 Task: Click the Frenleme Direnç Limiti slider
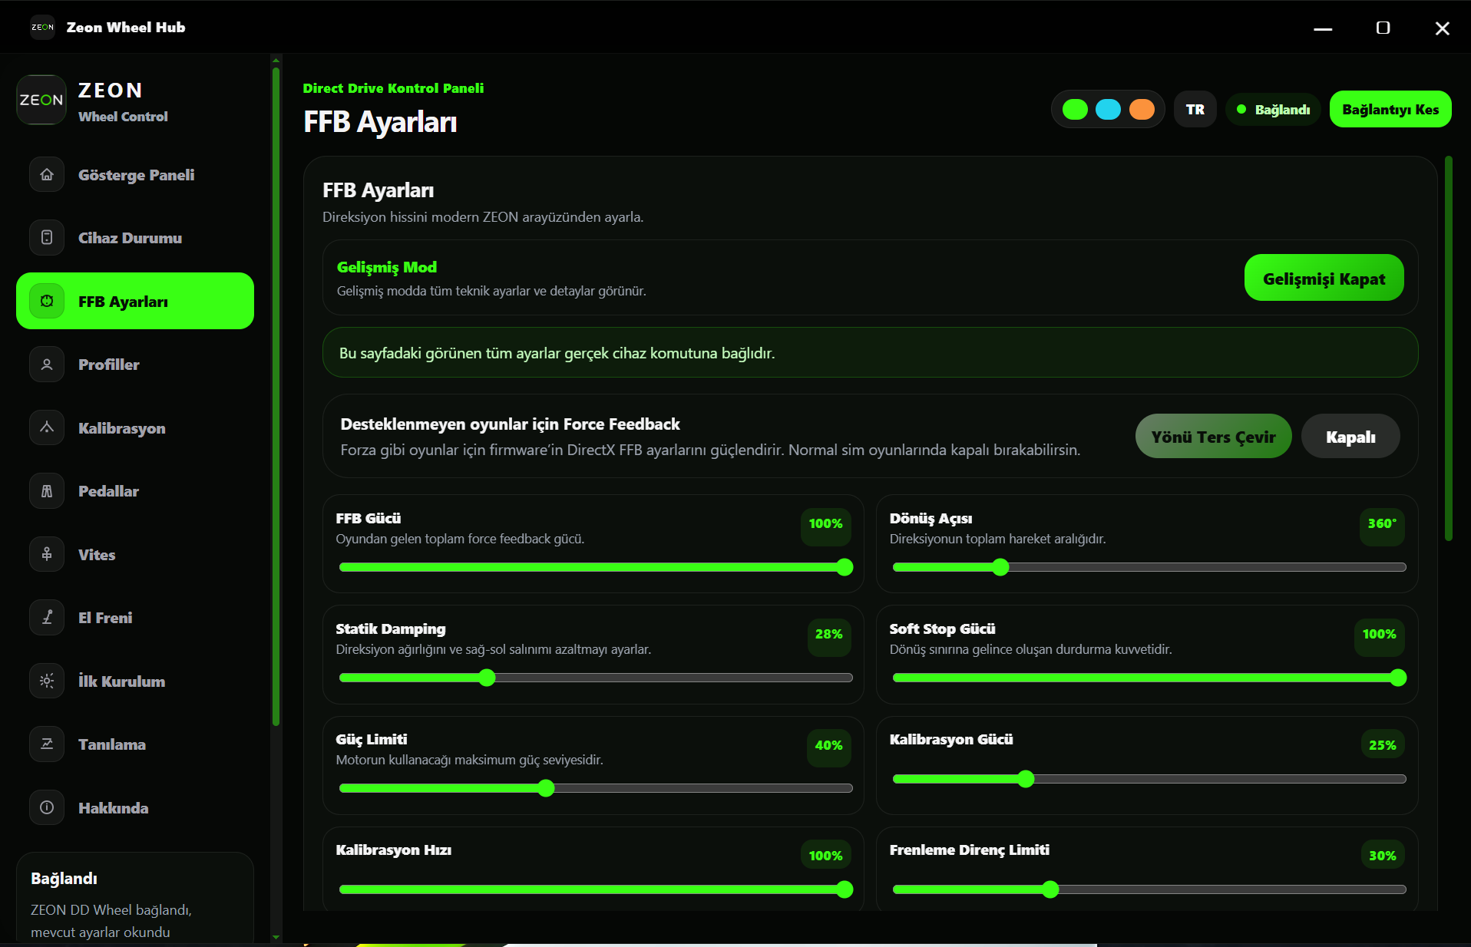coord(1149,889)
